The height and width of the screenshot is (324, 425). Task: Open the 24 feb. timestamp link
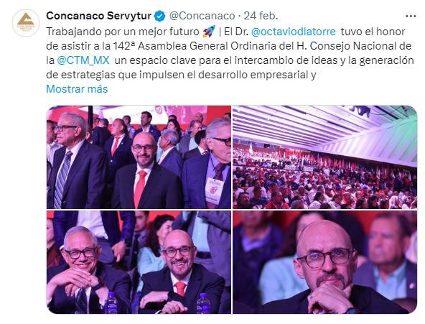(261, 16)
